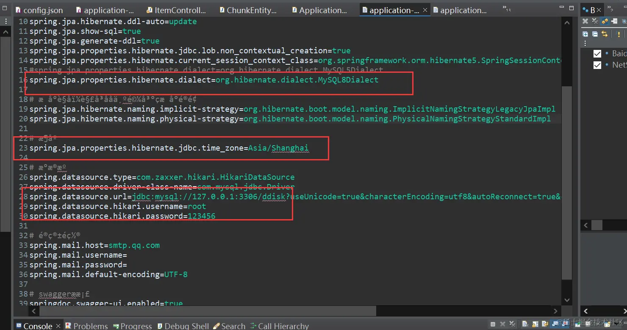The width and height of the screenshot is (627, 330).
Task: Open the Call Hierarchy view tab
Action: point(280,326)
